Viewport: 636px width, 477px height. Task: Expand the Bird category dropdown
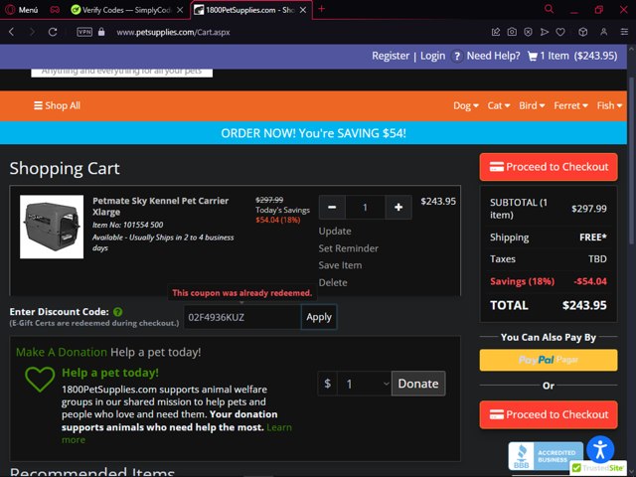pos(532,106)
